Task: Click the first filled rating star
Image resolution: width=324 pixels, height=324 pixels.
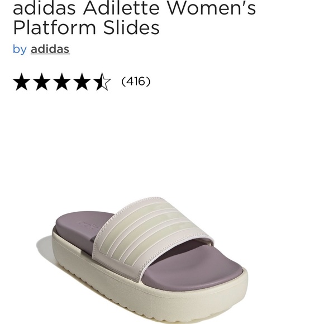Action: pos(21,82)
